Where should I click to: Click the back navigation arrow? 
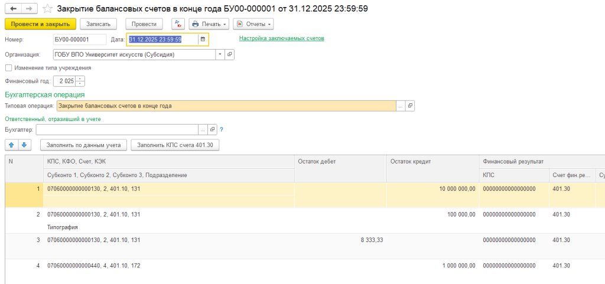pyautogui.click(x=14, y=9)
